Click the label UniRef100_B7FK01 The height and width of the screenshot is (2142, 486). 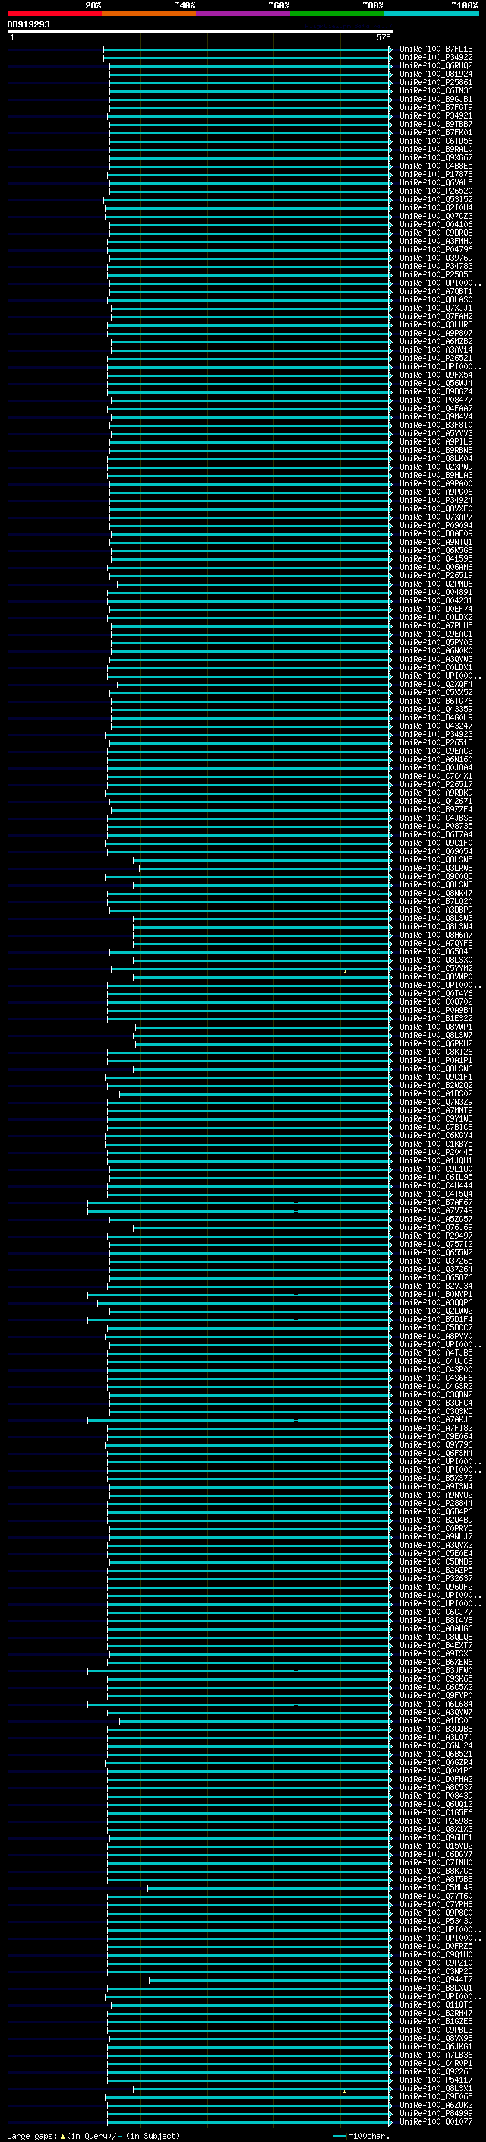[436, 132]
